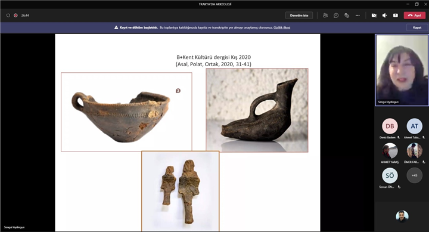
Task: Click presenter name label at bottom left
Action: (14, 227)
